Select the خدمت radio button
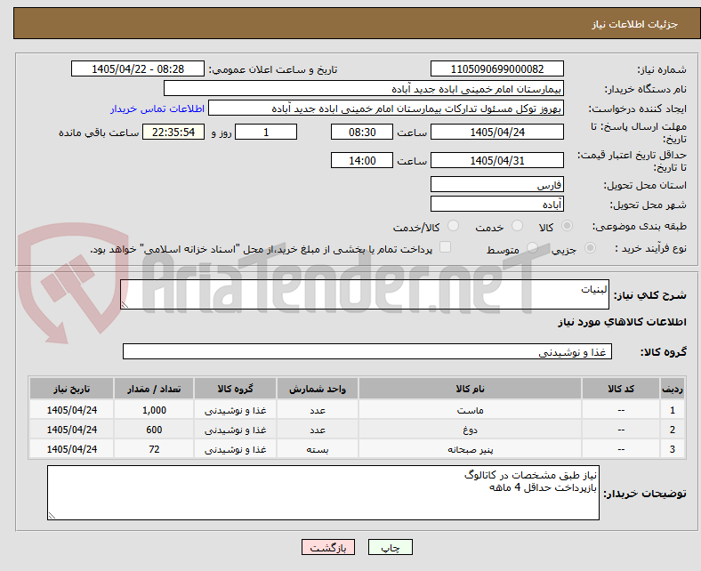This screenshot has height=571, width=701. pos(517,226)
